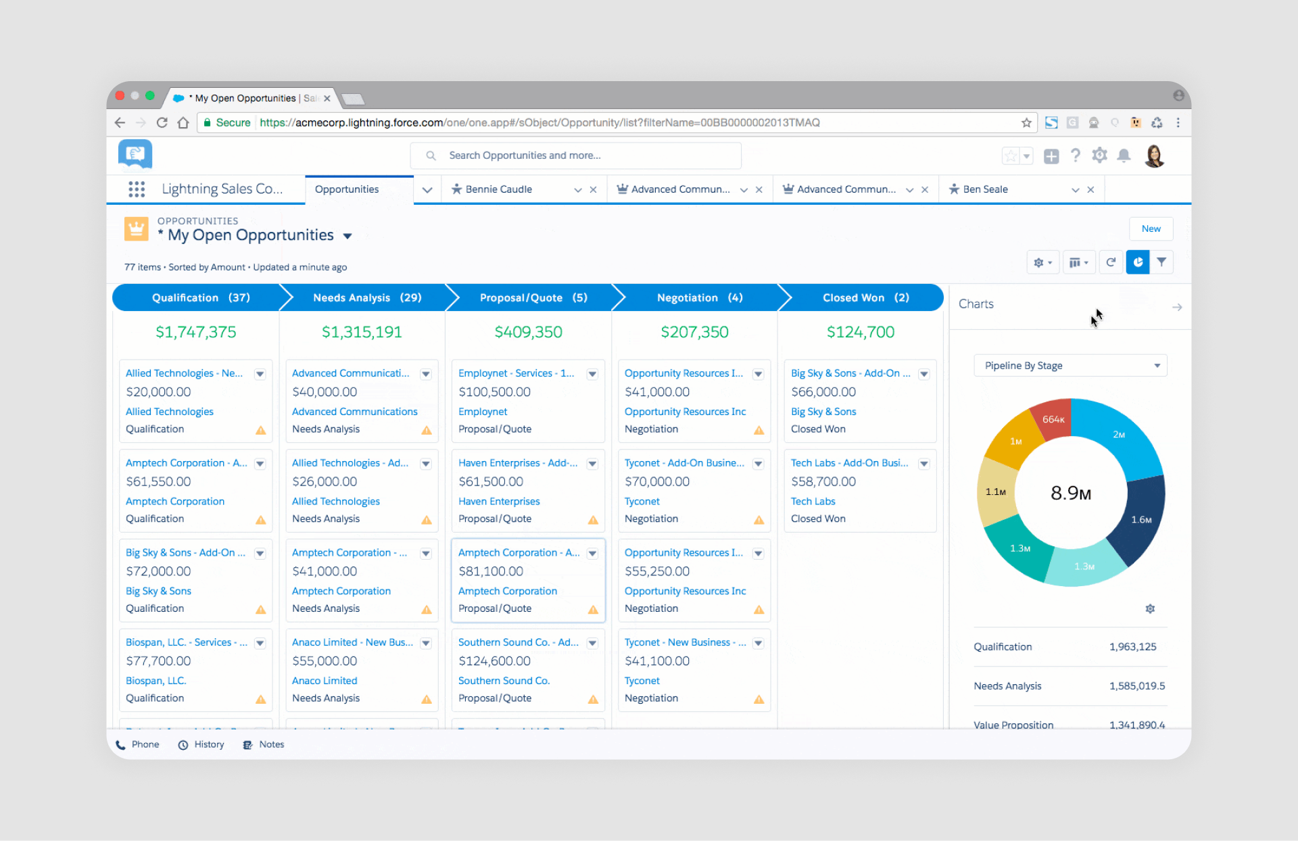Select the Negotiation (4) stage header
1298x841 pixels.
pos(700,297)
